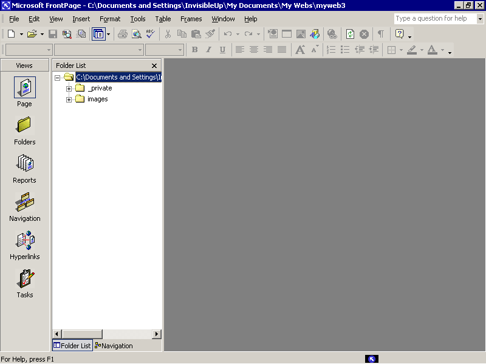
Task: Switch to Hyperlinks view
Action: pyautogui.click(x=24, y=245)
